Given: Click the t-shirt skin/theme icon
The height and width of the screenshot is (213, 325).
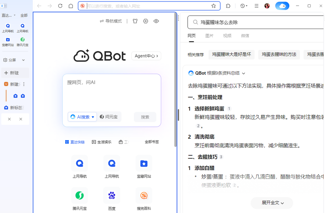Looking at the screenshot, I should (x=135, y=21).
